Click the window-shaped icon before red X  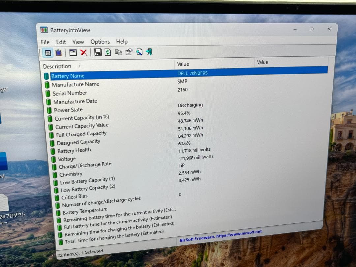73,52
